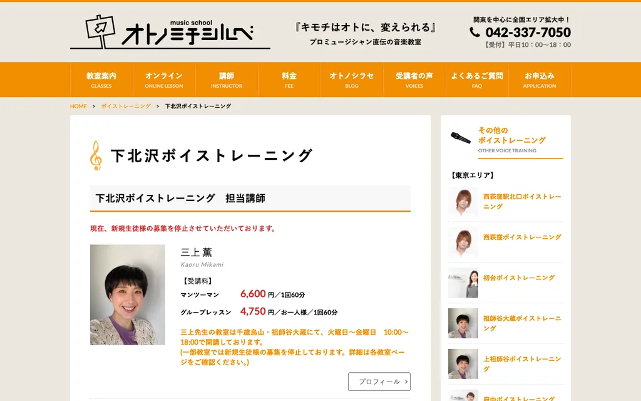The width and height of the screenshot is (641, 401).
Task: Click thumbnail beside 西荻窪ボイストレーニング
Action: click(x=463, y=242)
